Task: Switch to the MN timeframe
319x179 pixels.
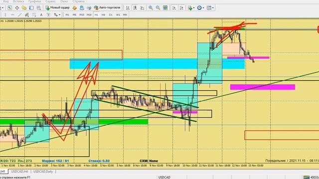Action: tap(125, 15)
